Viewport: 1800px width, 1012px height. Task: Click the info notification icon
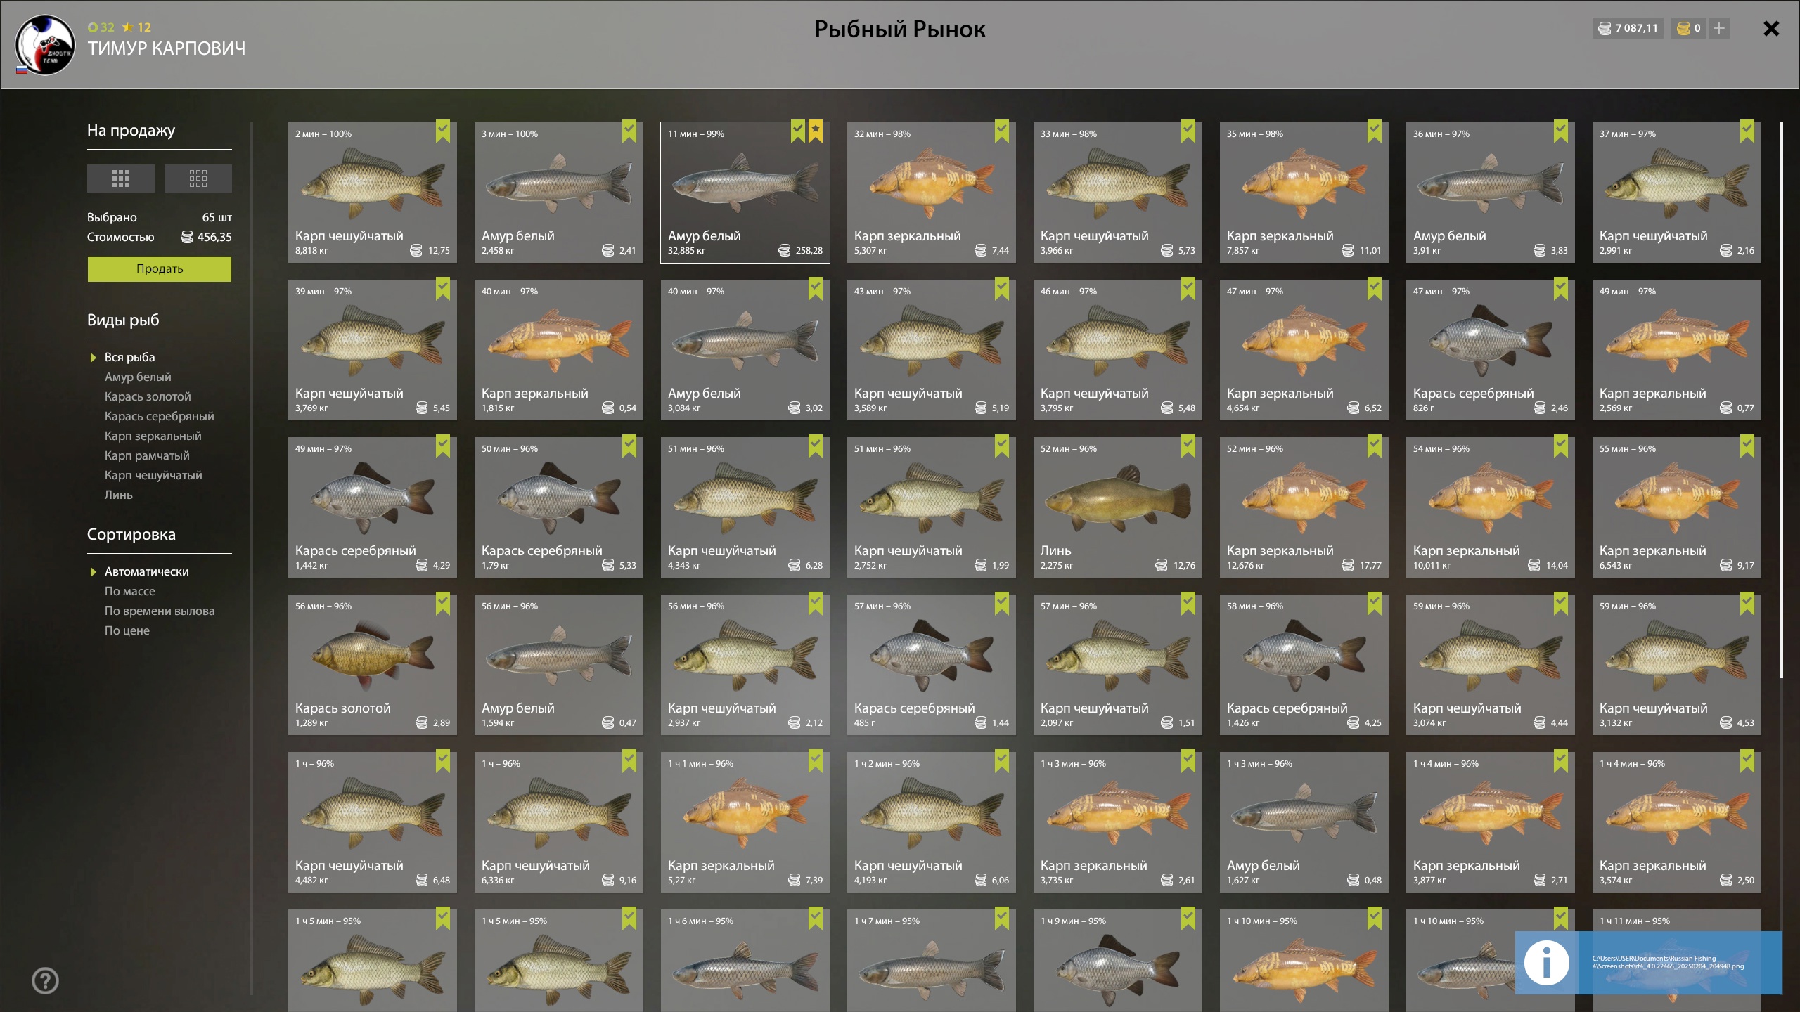coord(1546,963)
